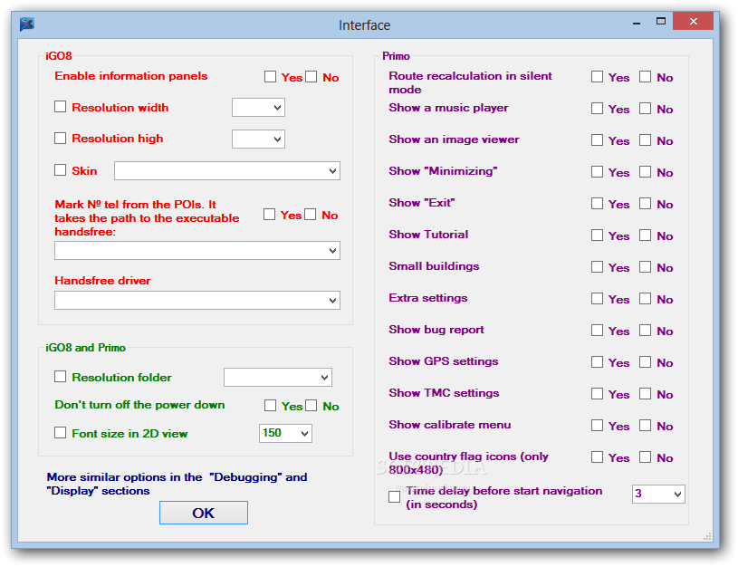Check Yes for Show TMC settings
This screenshot has height=567, width=738.
tap(598, 394)
